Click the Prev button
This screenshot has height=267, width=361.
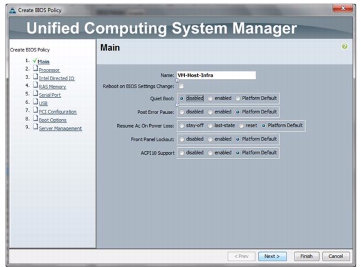click(x=241, y=256)
